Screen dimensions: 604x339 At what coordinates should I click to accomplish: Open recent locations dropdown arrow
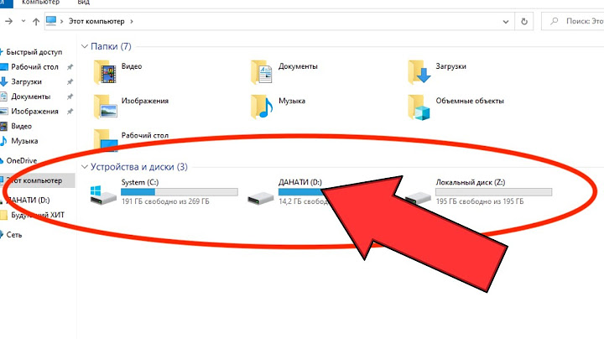[23, 21]
